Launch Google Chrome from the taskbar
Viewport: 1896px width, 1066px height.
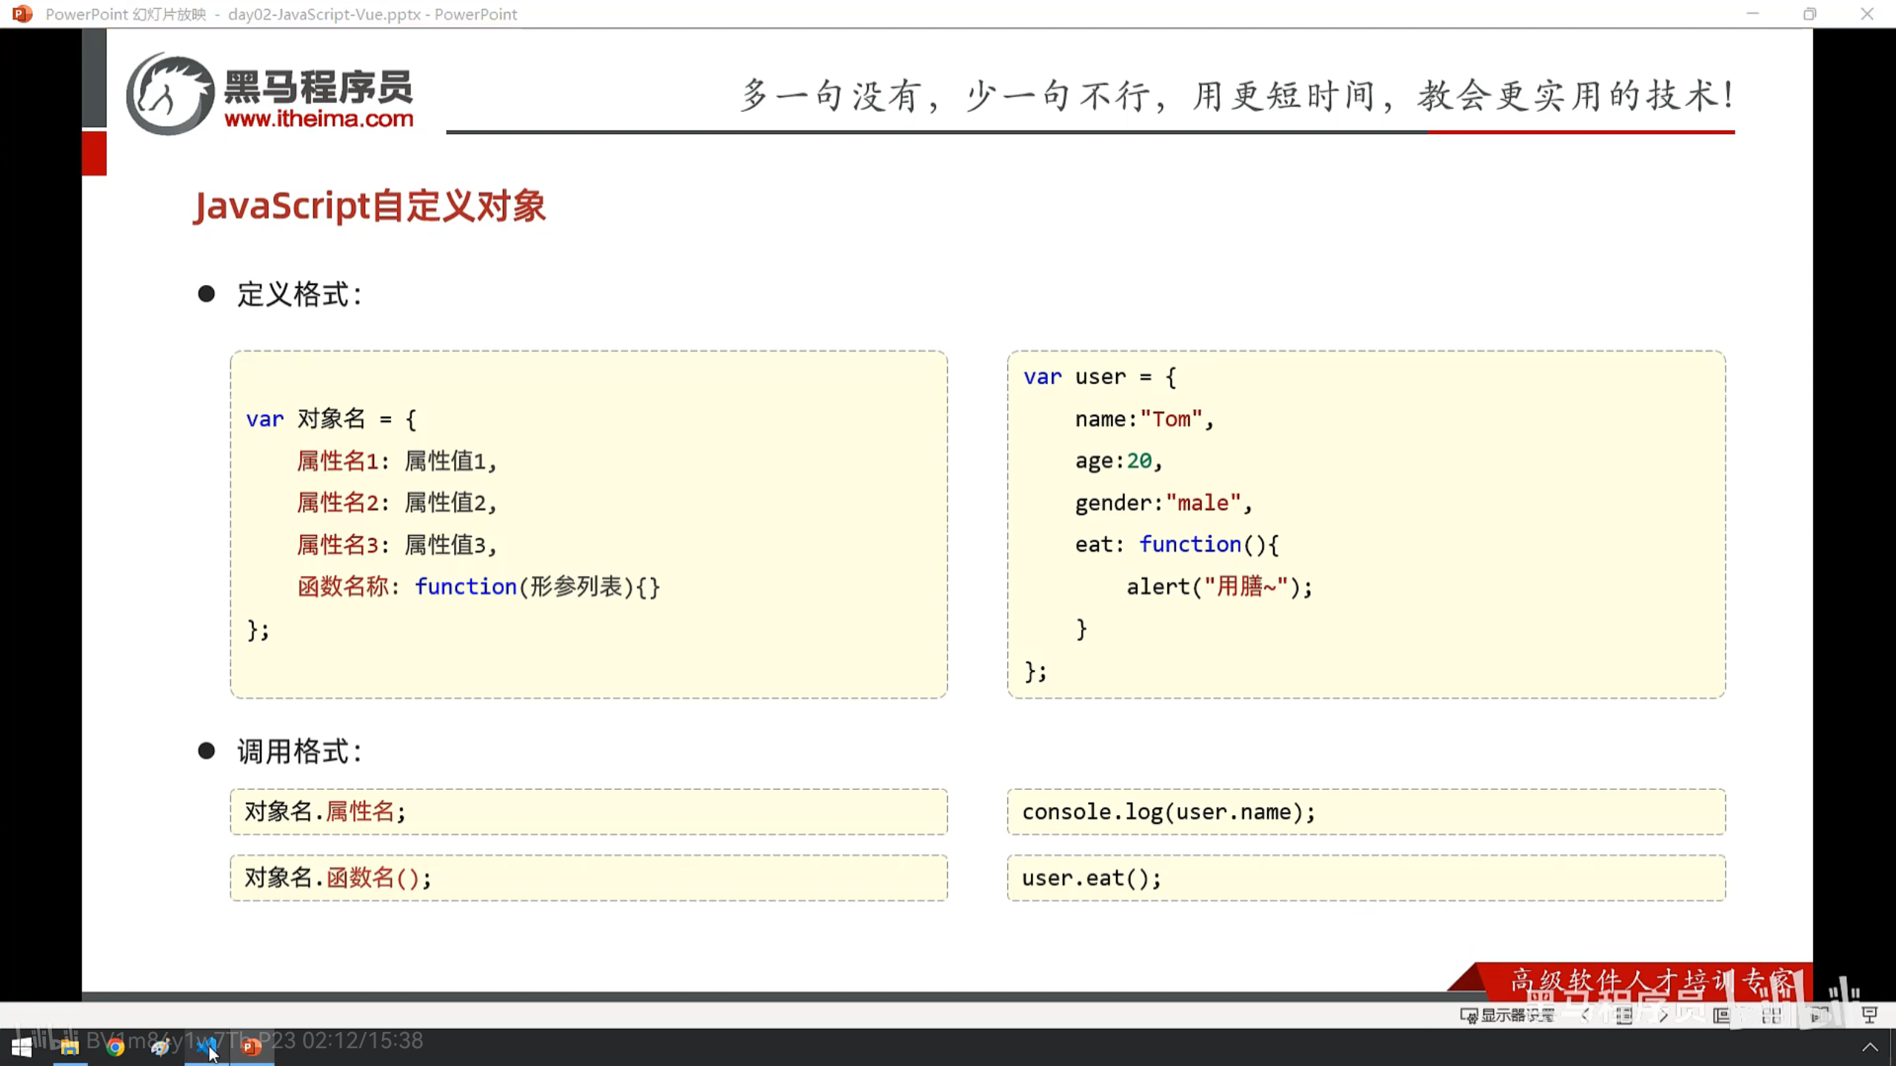[x=115, y=1047]
